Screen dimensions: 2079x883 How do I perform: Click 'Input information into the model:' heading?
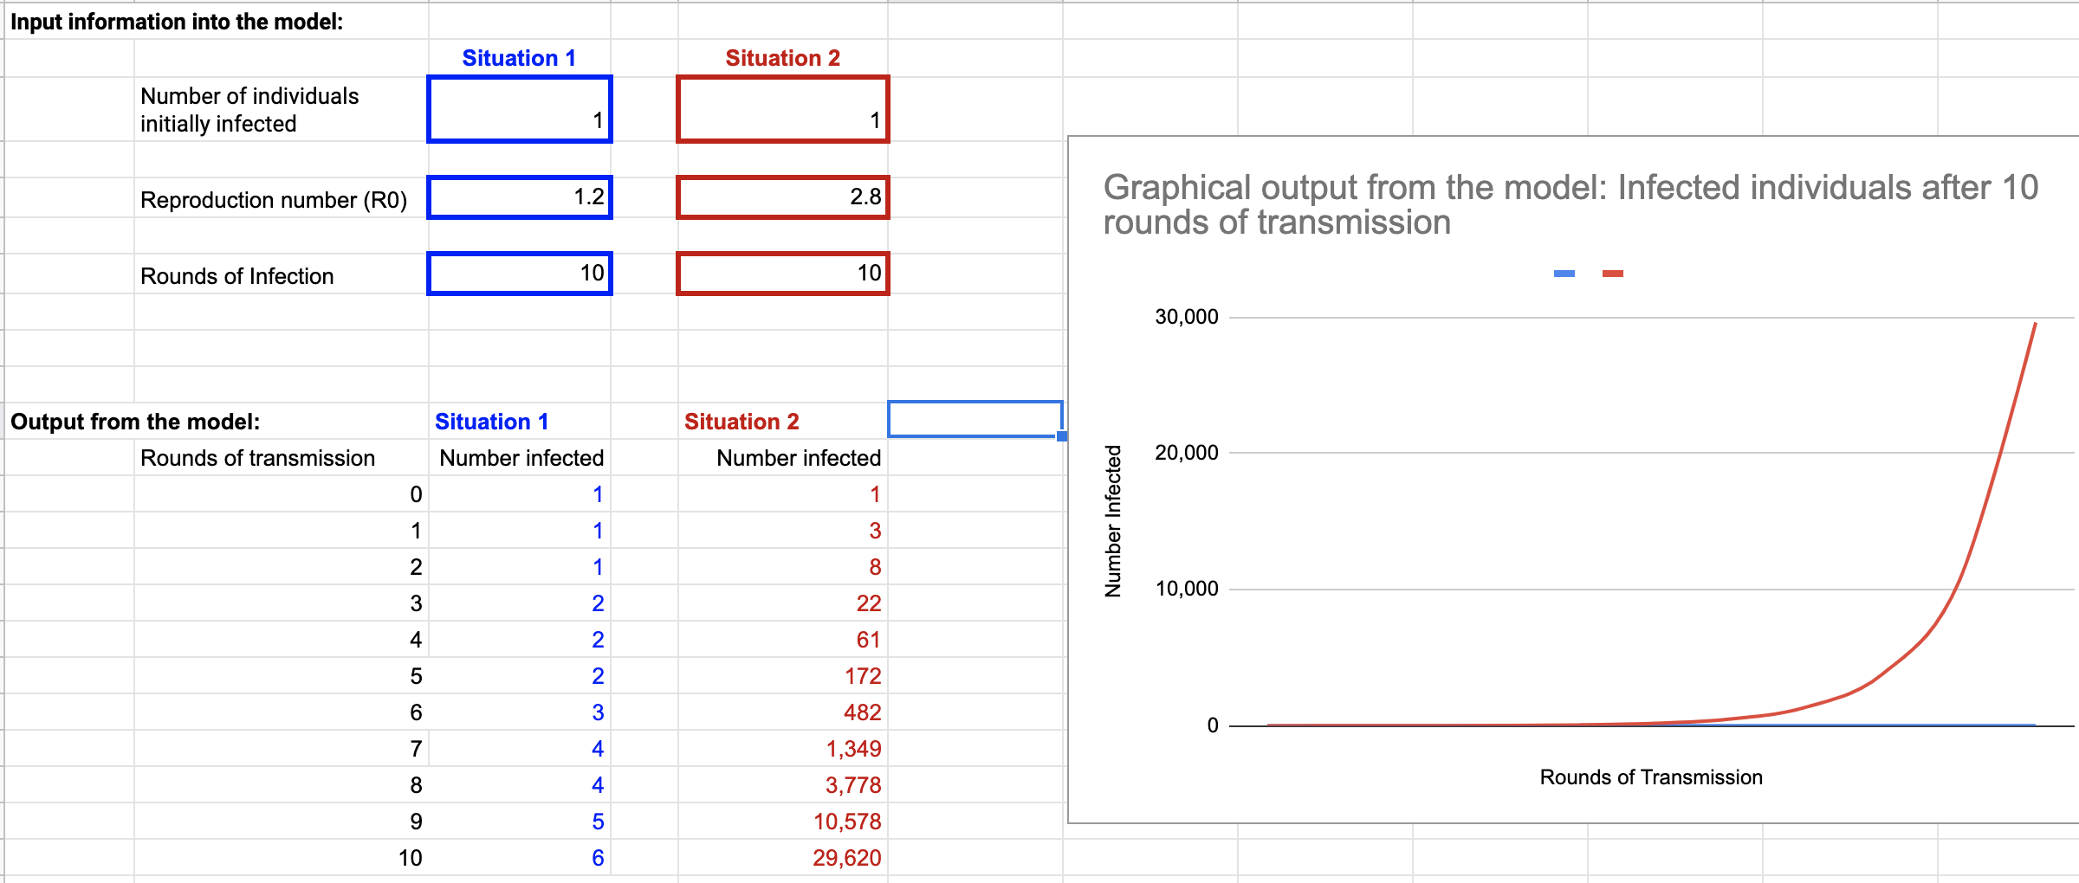click(177, 22)
